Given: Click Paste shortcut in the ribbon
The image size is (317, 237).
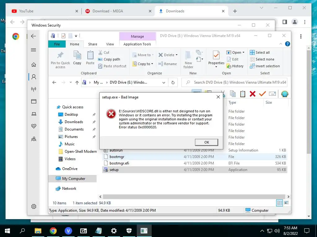Looking at the screenshot, I should [x=112, y=66].
